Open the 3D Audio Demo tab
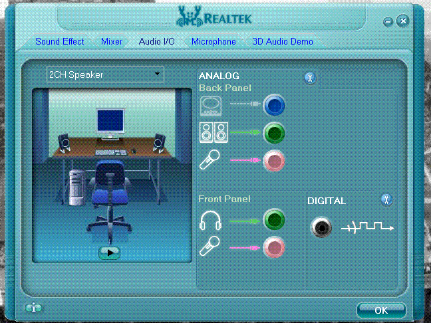Viewport: 431px width, 323px height. point(283,41)
